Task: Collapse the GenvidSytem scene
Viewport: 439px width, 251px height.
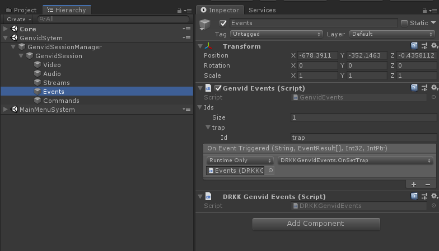Action: click(x=5, y=38)
